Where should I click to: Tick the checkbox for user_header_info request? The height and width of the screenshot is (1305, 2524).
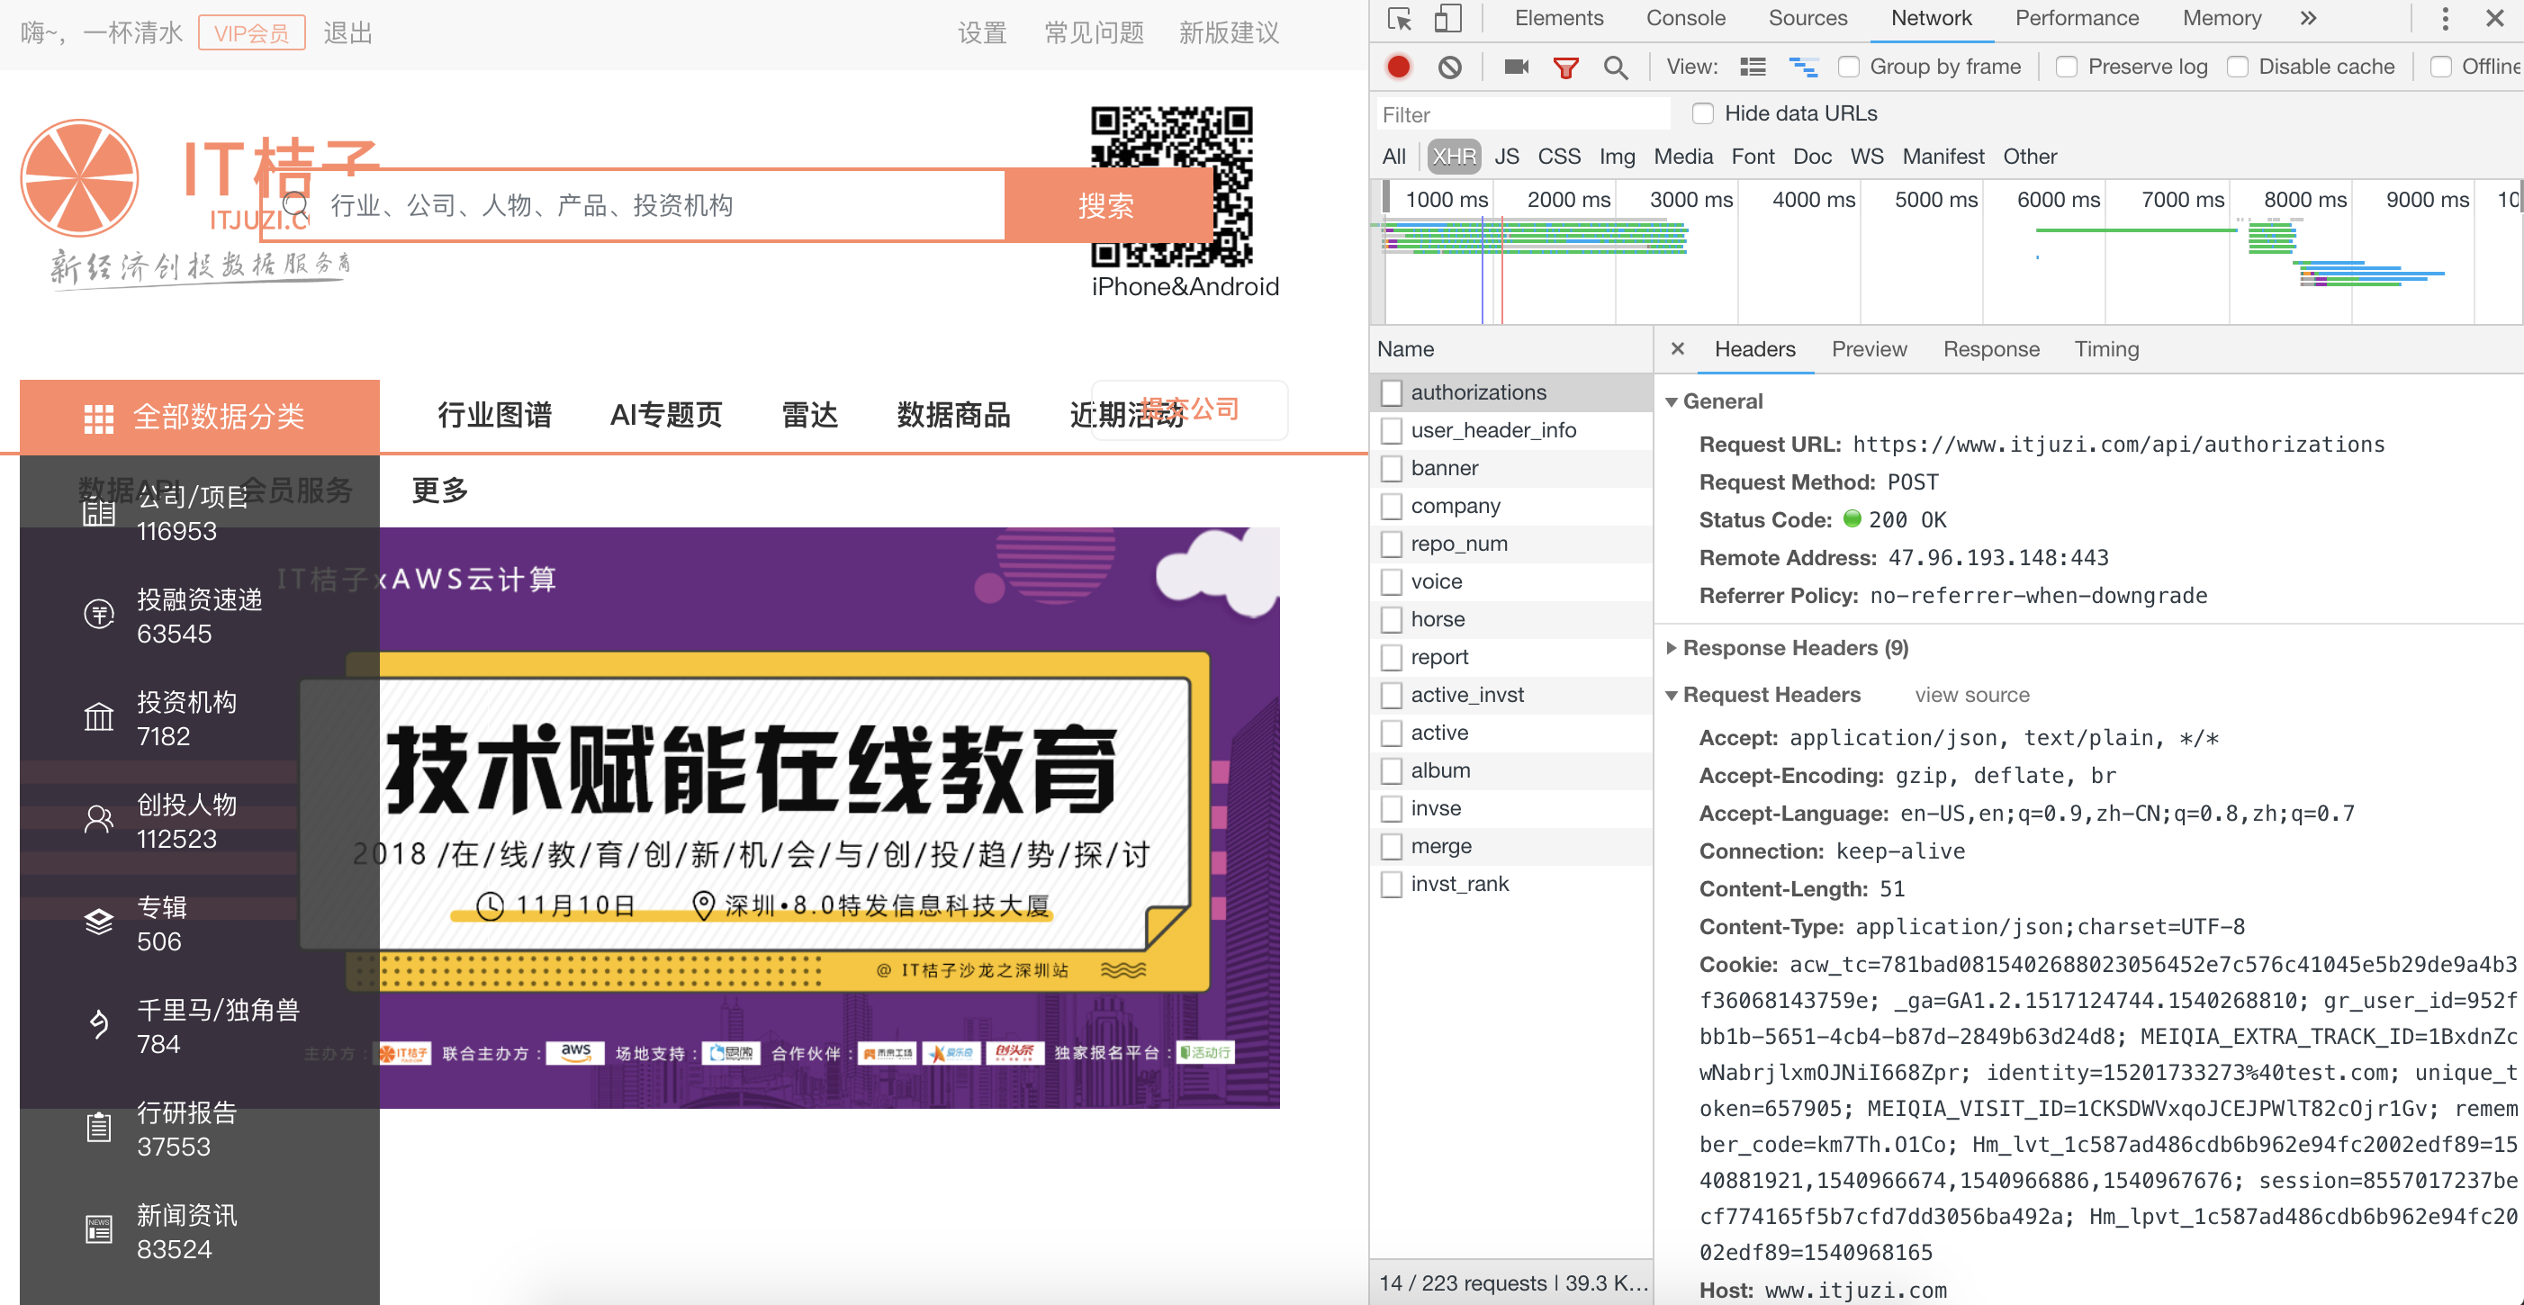(x=1392, y=430)
